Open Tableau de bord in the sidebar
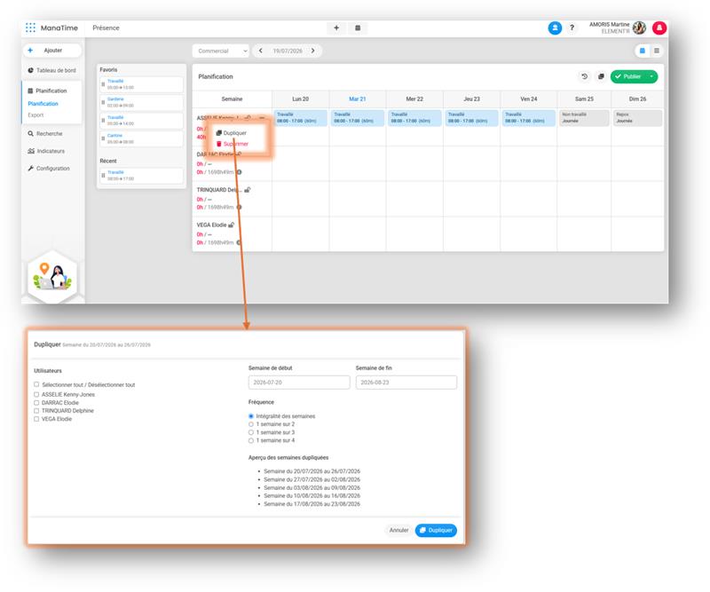The height and width of the screenshot is (592, 710). pos(51,70)
